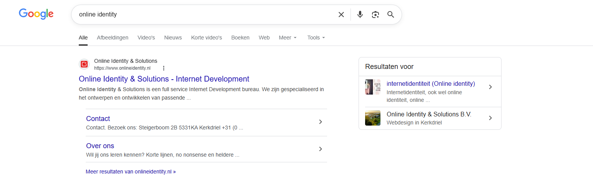
Task: Open three-dot menu beside onlineidentity.nl URL
Action: click(163, 68)
